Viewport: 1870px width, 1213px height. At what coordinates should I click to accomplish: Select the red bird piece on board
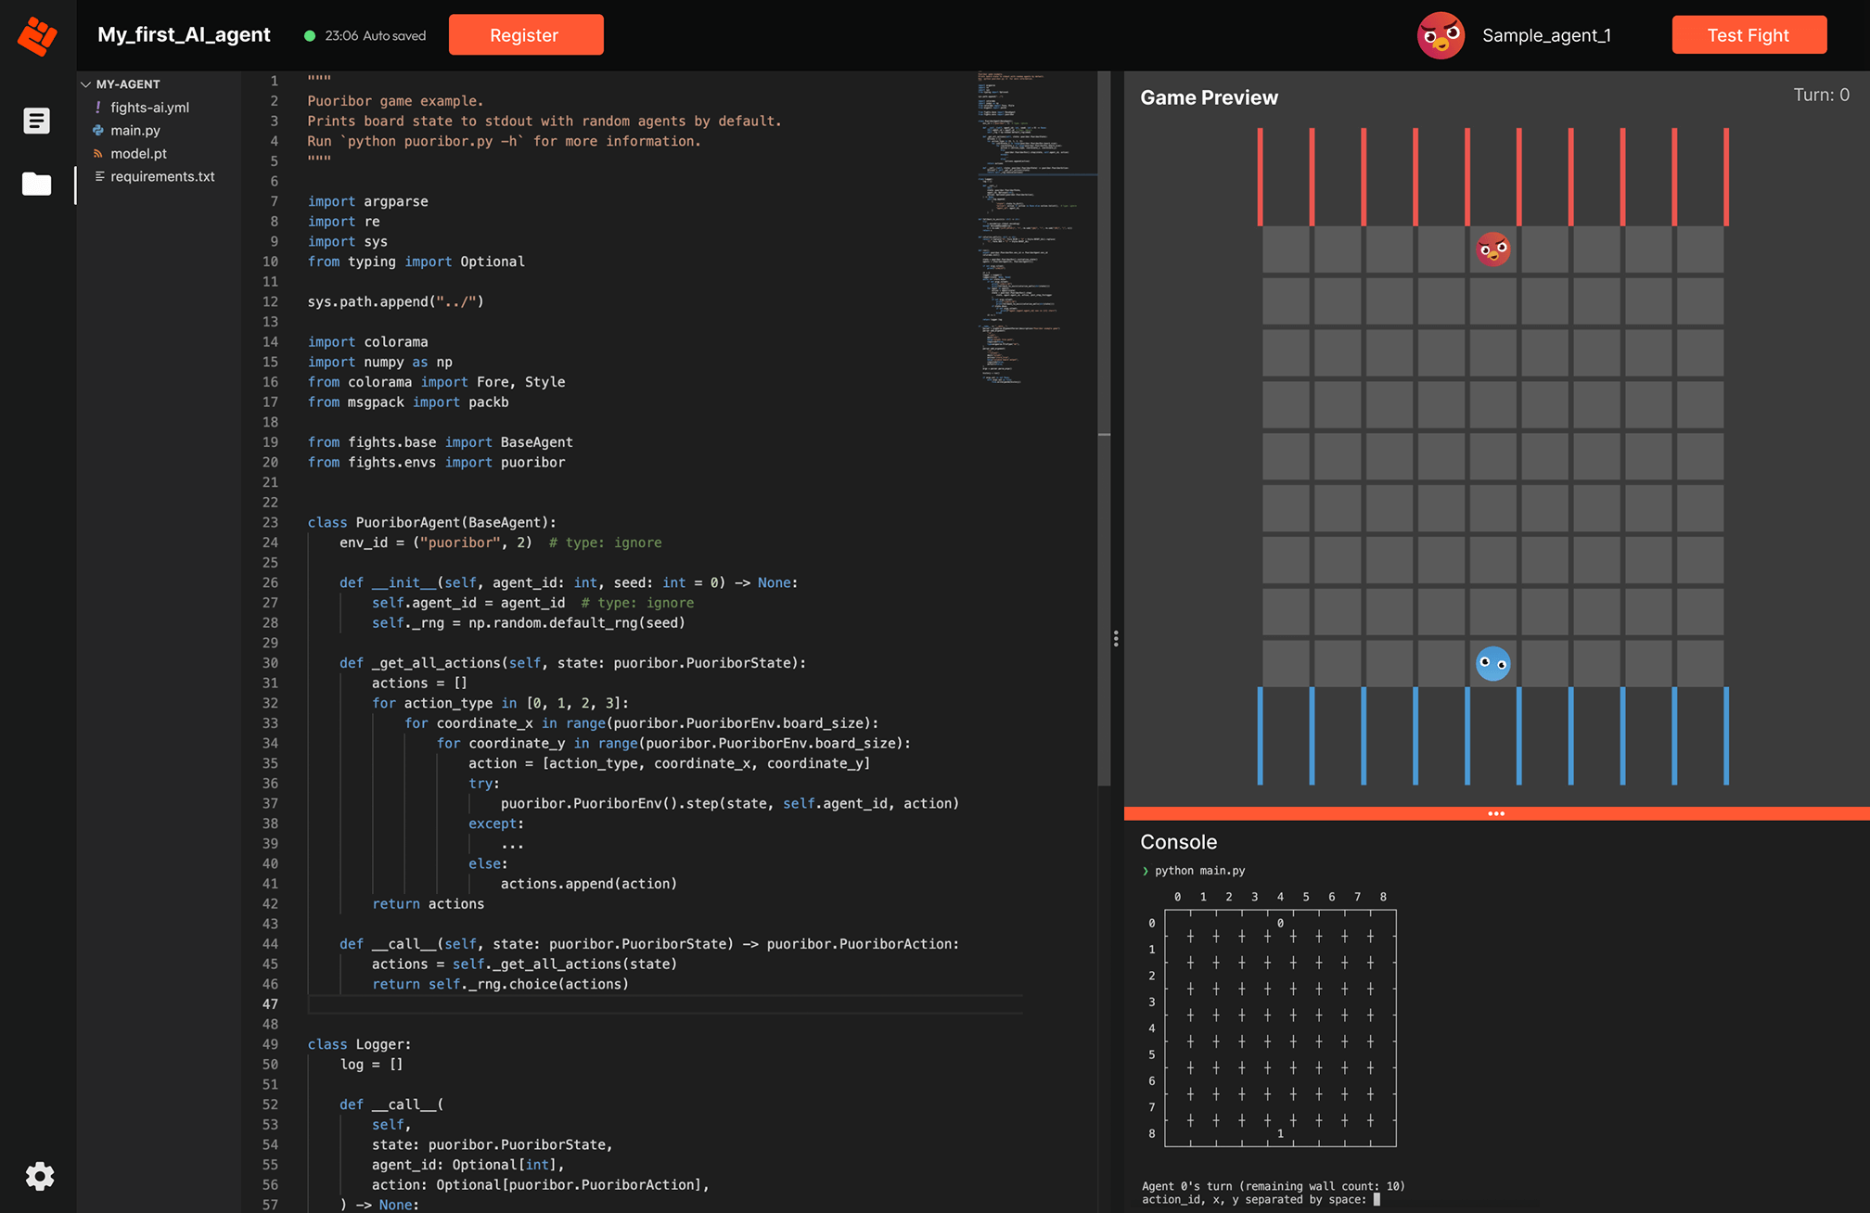coord(1492,249)
